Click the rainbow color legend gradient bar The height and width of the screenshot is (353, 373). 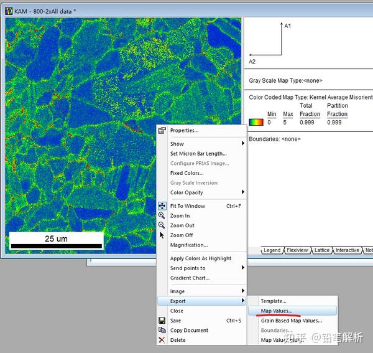click(256, 123)
